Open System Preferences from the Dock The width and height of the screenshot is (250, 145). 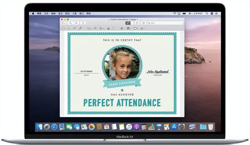pos(181,127)
